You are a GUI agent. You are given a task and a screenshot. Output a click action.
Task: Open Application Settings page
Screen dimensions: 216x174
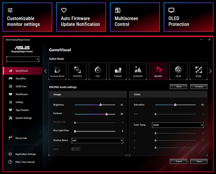(x=26, y=154)
